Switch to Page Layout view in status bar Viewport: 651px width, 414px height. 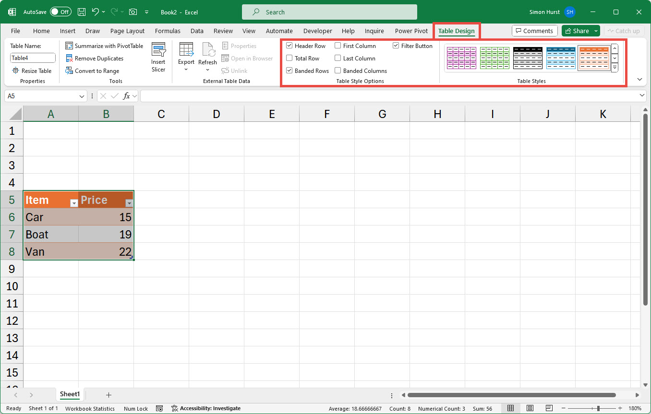pyautogui.click(x=530, y=408)
